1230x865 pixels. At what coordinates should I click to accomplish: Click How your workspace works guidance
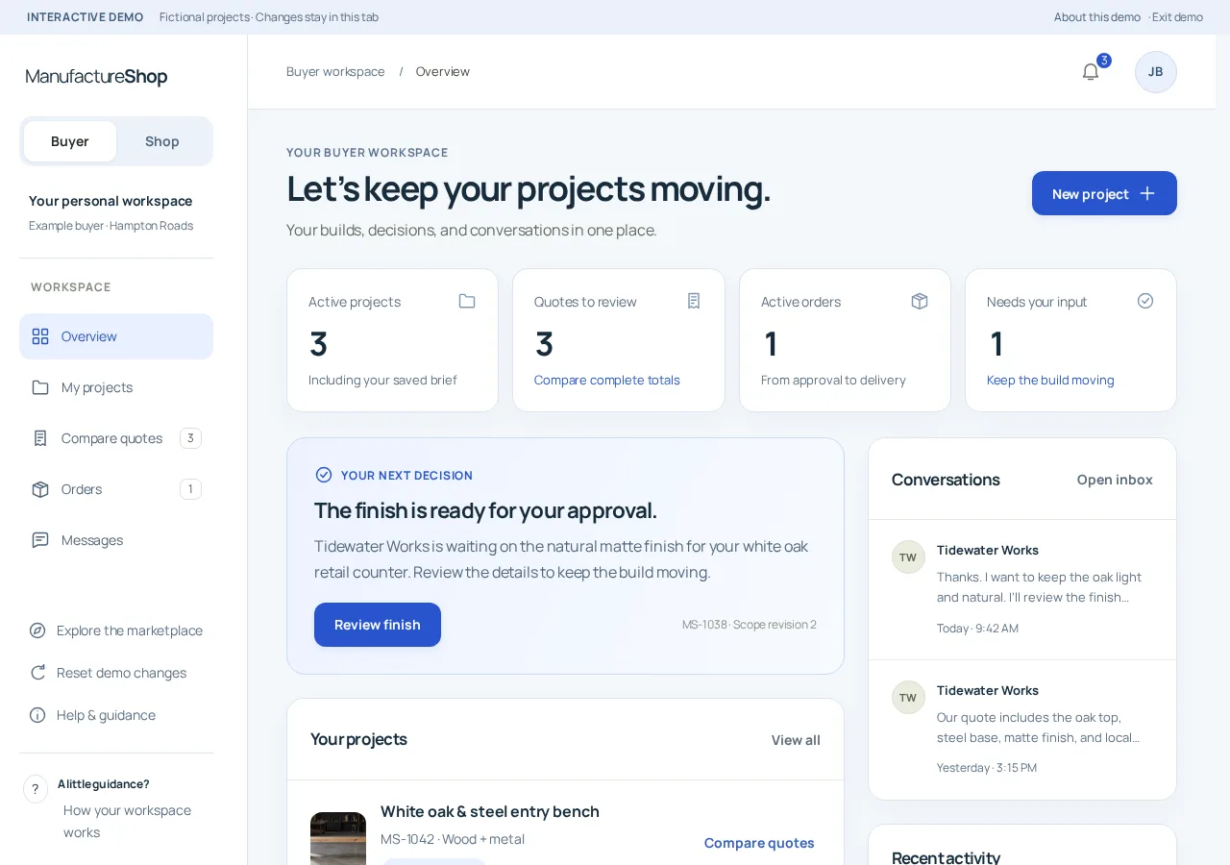coord(127,822)
